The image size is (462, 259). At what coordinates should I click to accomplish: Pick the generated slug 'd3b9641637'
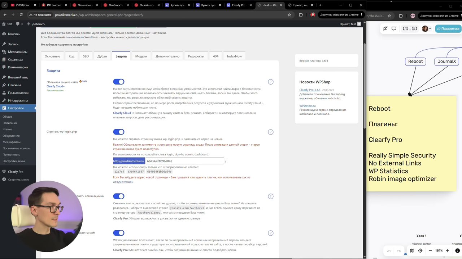coord(135,172)
